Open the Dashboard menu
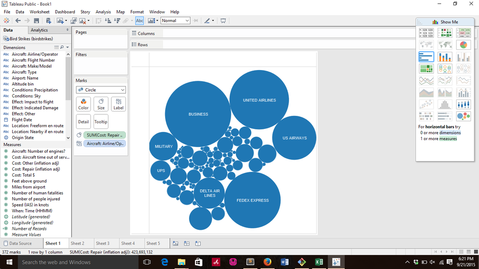 (65, 12)
